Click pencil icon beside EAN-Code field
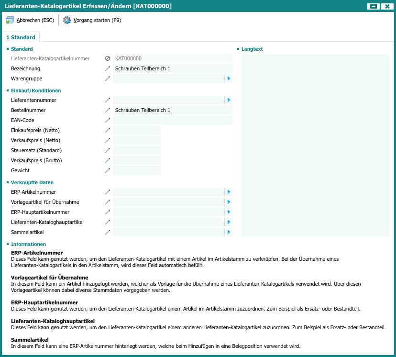396x357 pixels. coord(108,121)
